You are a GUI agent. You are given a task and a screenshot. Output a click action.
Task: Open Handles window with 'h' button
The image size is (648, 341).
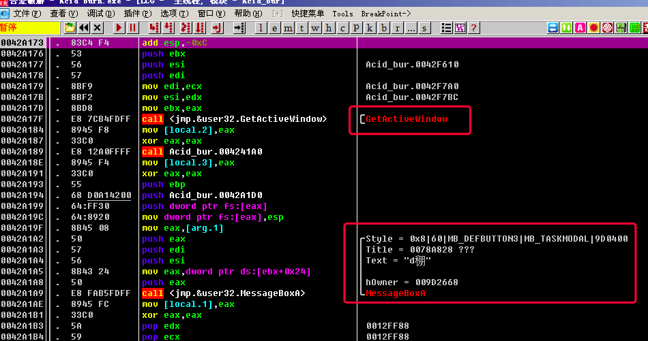coord(329,28)
